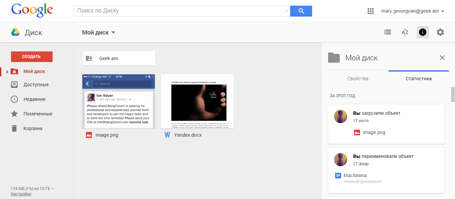The image size is (455, 199).
Task: Click the Geek.am shared folder icon
Action: point(89,58)
